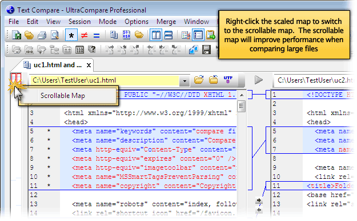This screenshot has height=221, width=357.
Task: Click the folder binary 1010 icon
Action: [29, 50]
